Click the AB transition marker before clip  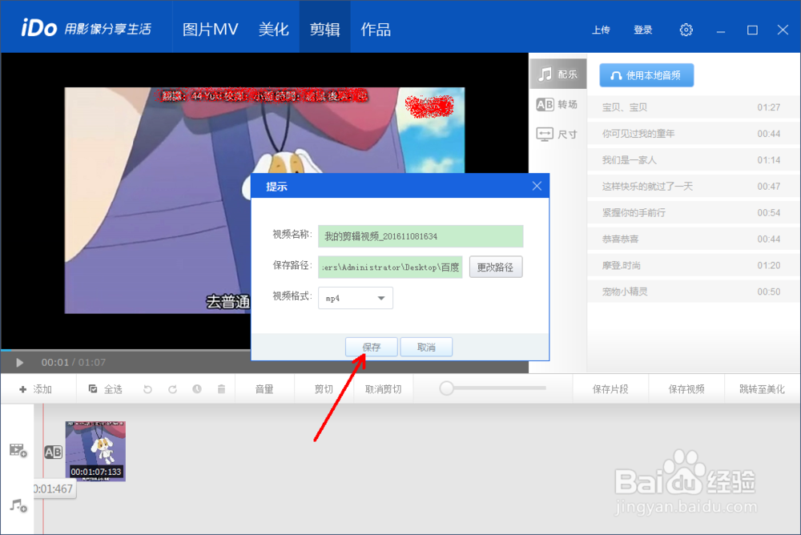(53, 452)
